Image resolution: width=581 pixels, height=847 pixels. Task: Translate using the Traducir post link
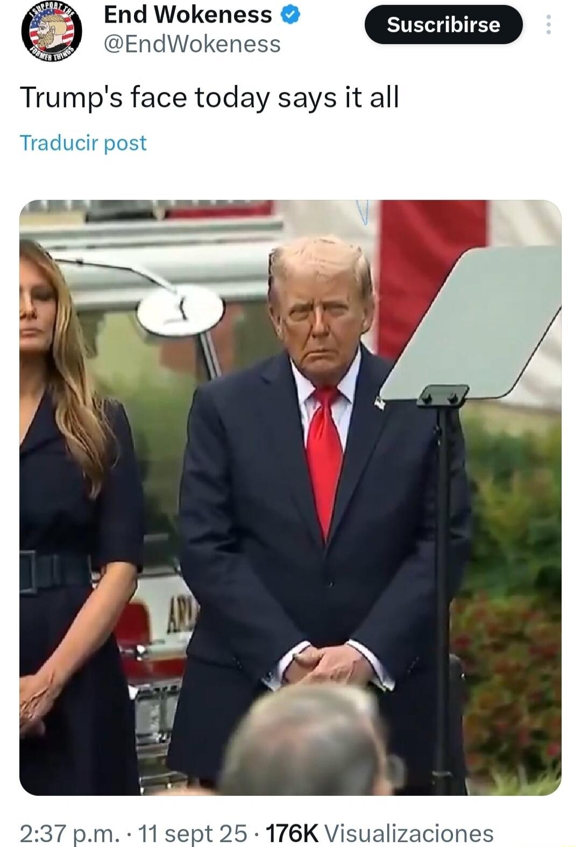pyautogui.click(x=83, y=143)
